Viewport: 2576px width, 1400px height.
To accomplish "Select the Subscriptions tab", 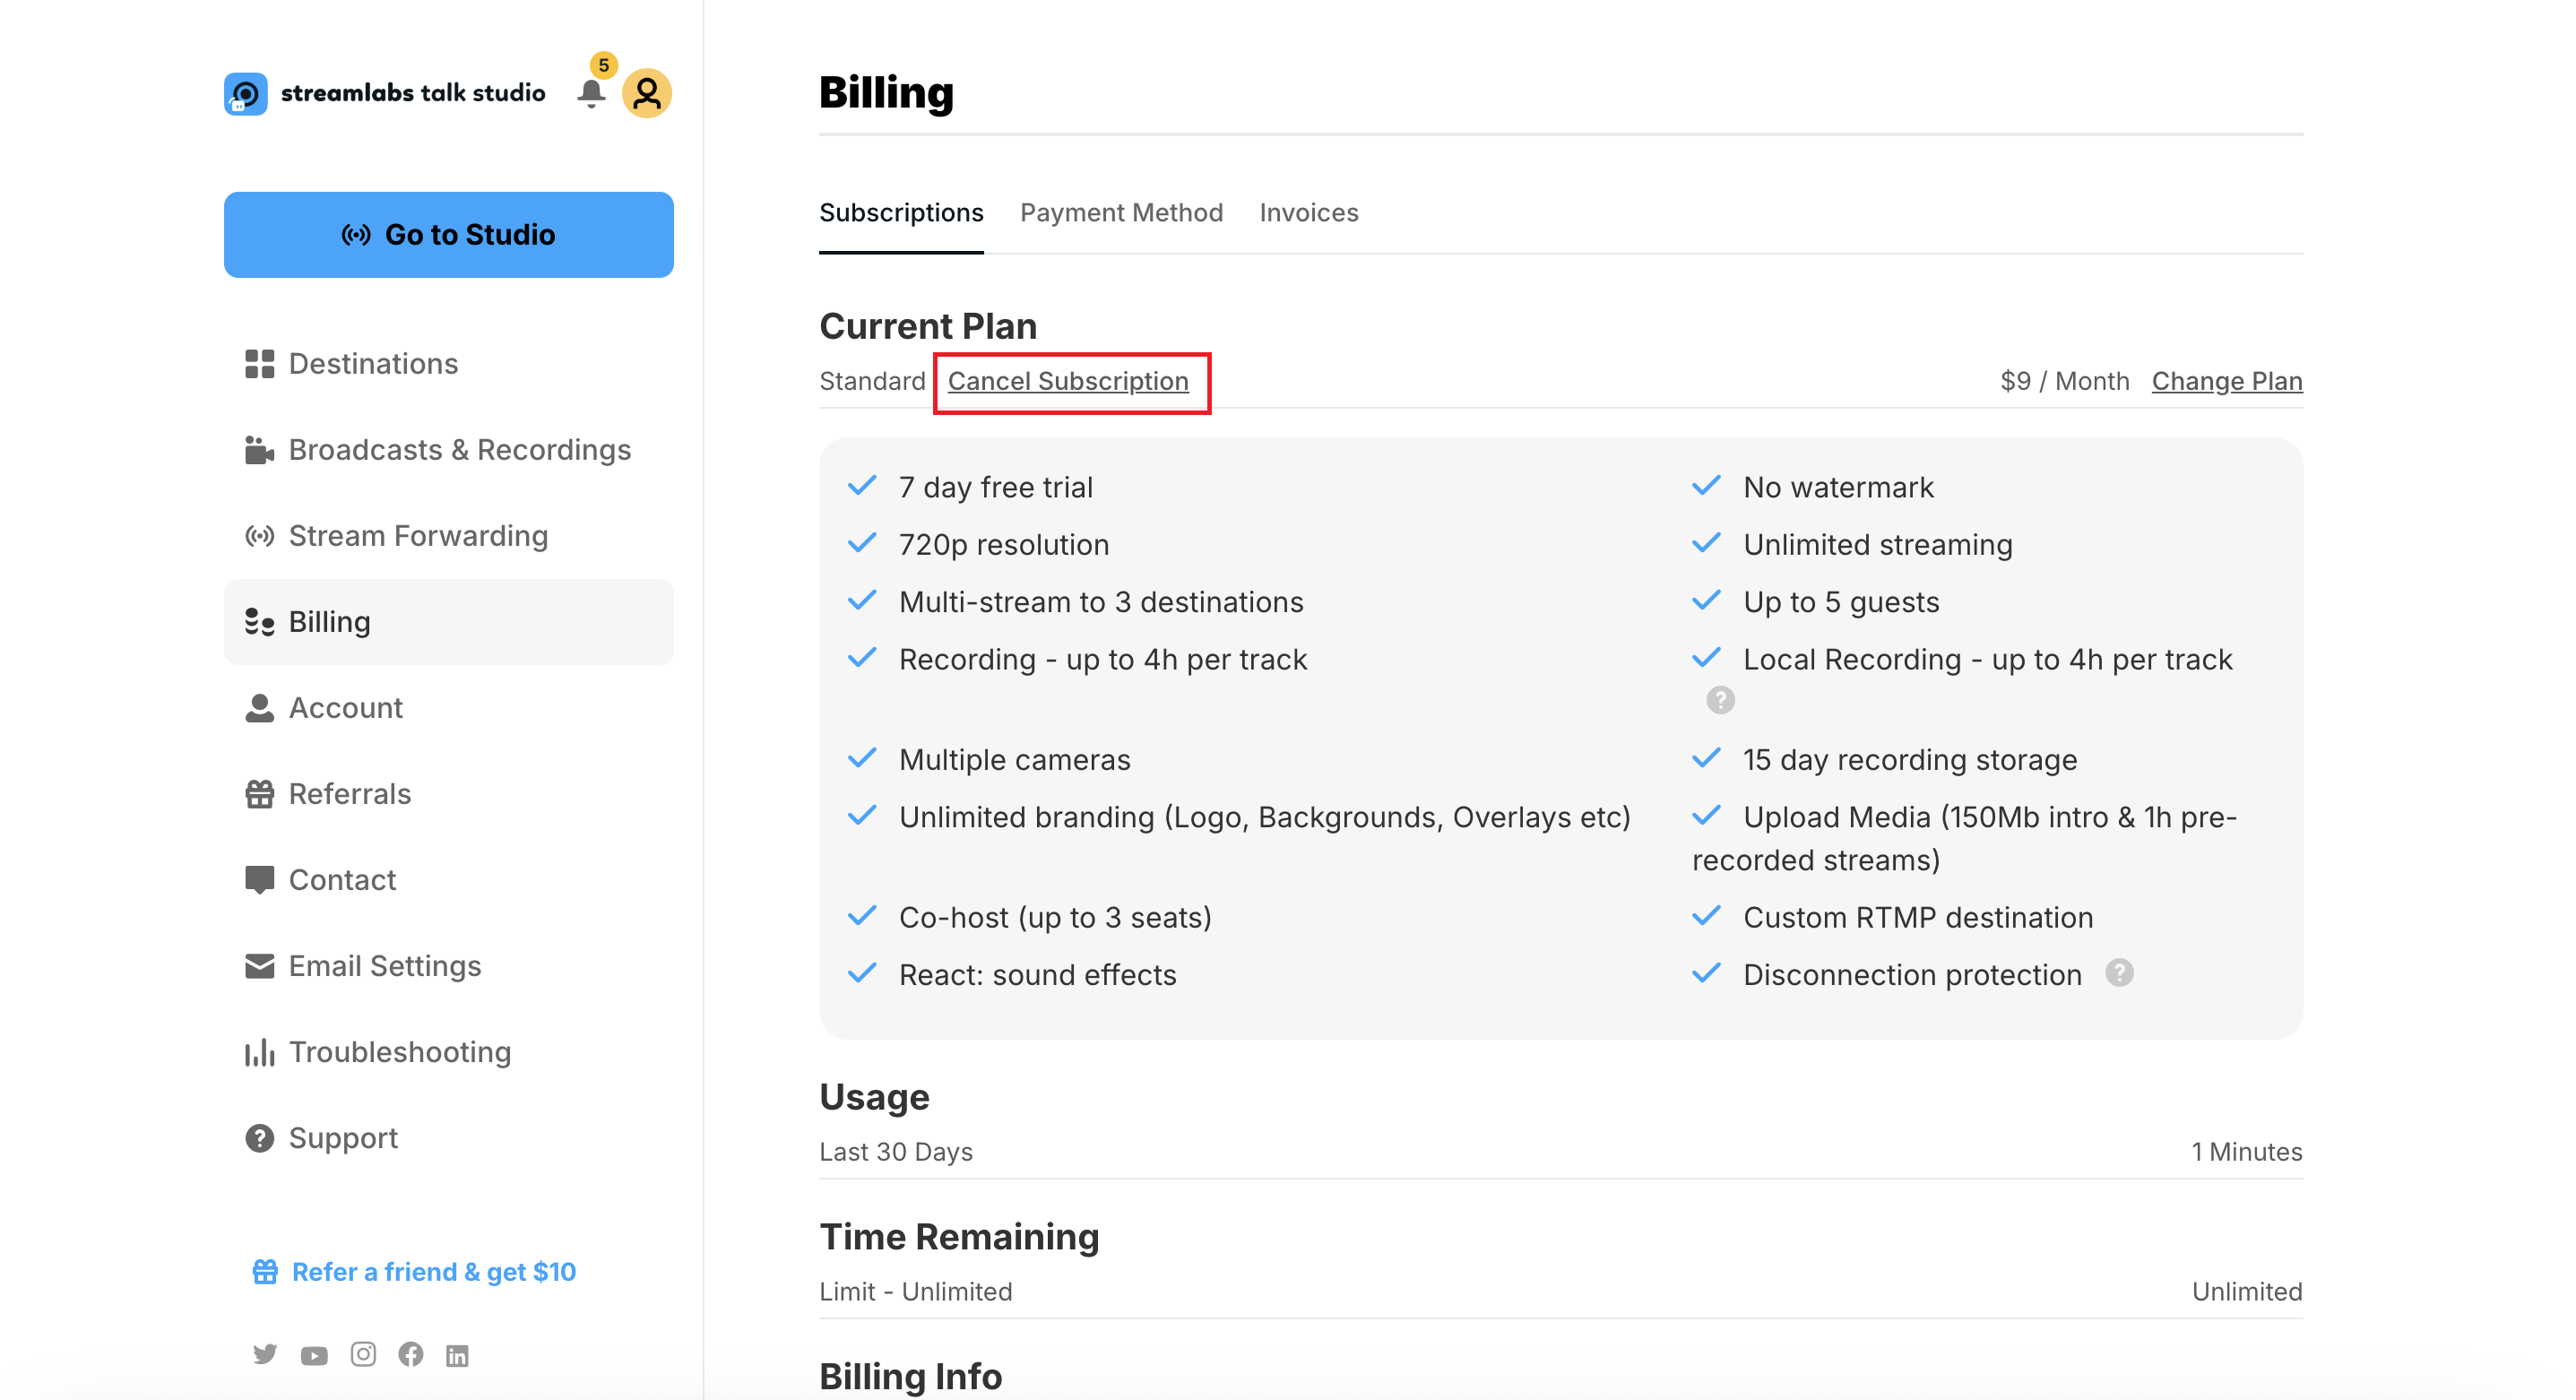I will [901, 212].
